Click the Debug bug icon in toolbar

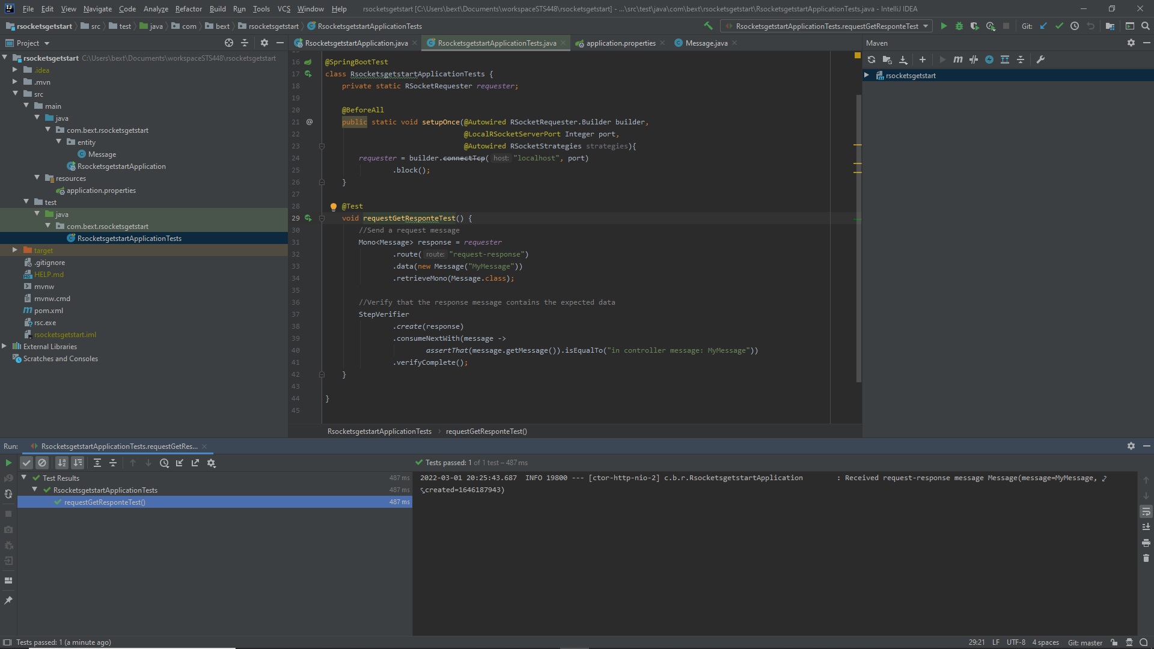point(959,26)
